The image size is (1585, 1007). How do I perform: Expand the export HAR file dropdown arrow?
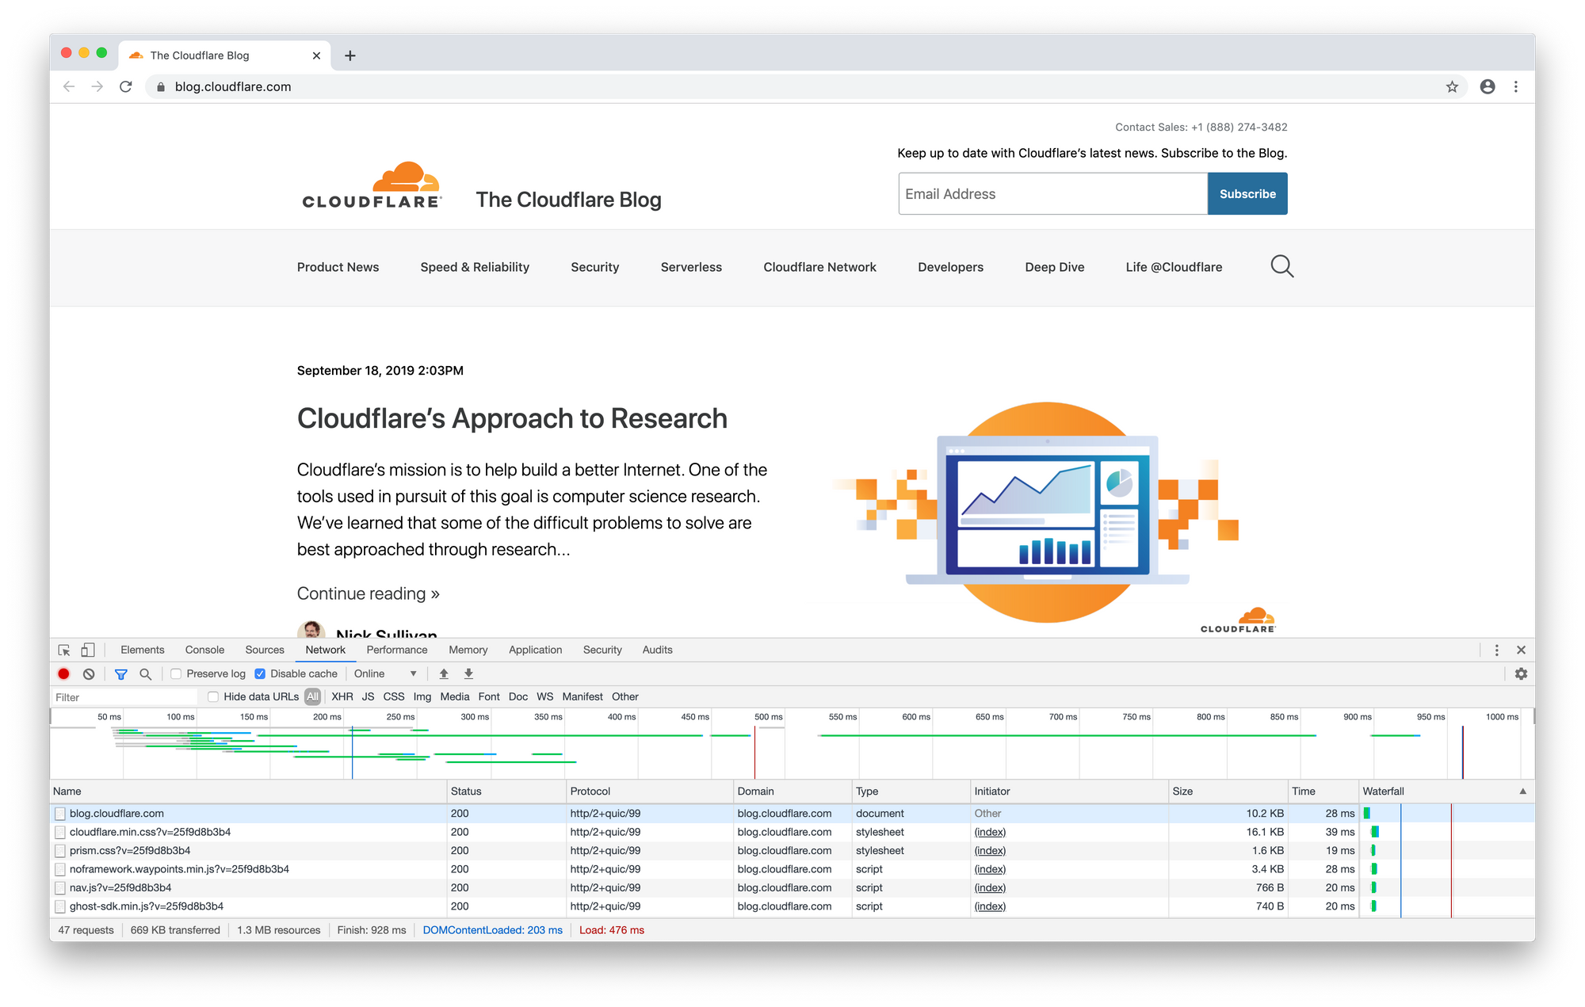(x=468, y=674)
